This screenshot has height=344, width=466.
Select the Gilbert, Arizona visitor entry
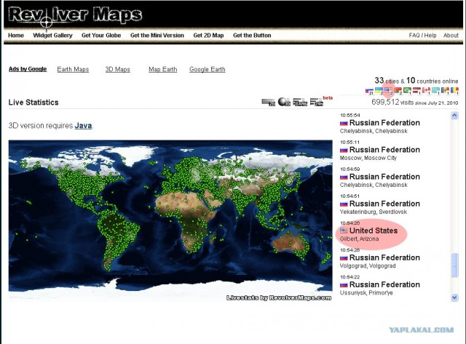[x=369, y=231]
